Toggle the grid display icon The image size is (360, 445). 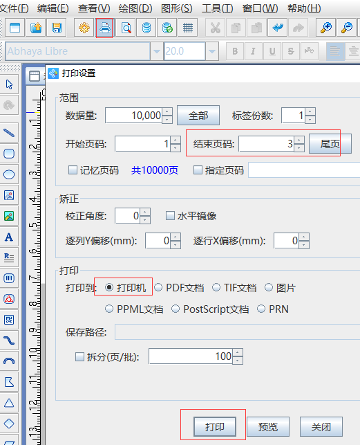(x=188, y=28)
